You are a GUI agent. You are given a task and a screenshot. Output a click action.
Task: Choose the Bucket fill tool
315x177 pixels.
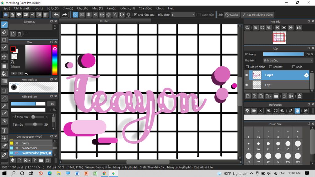tap(4, 74)
